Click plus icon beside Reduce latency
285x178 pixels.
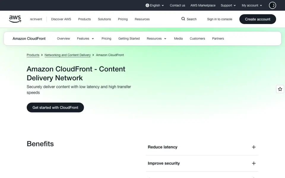click(x=254, y=147)
